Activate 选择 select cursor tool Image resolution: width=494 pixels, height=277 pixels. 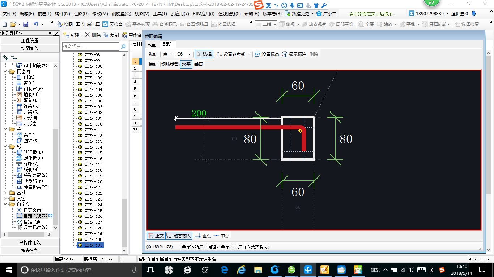pos(204,54)
